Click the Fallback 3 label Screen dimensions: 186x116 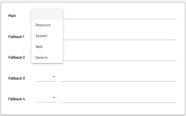tap(17, 78)
